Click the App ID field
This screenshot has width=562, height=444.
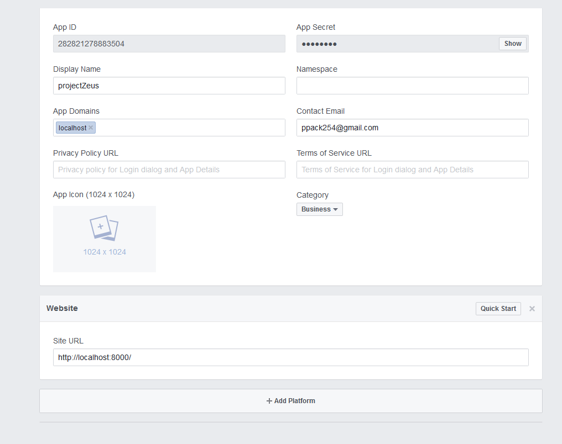pos(169,44)
